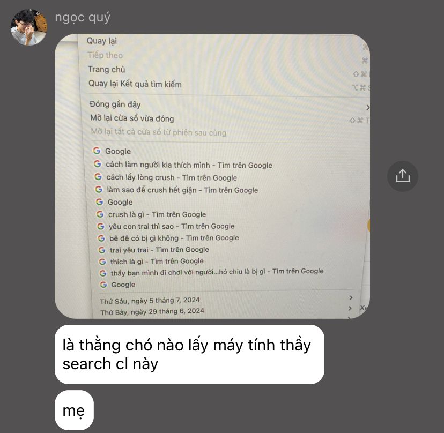Select 'Quay lại Kết quả tìm kiếm'
Screen dimensions: 444x433
[135, 84]
